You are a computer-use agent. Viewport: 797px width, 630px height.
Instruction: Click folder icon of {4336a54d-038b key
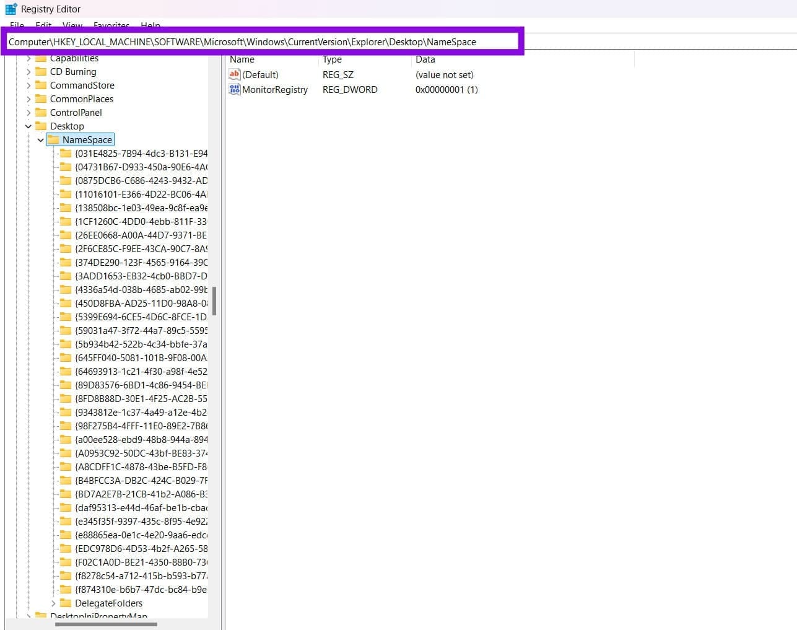66,289
